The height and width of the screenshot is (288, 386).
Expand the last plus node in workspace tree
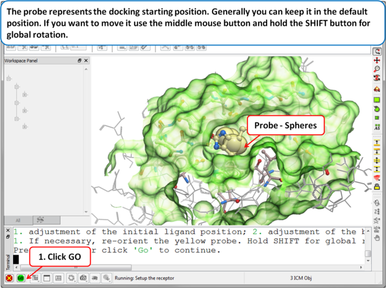tap(25, 127)
